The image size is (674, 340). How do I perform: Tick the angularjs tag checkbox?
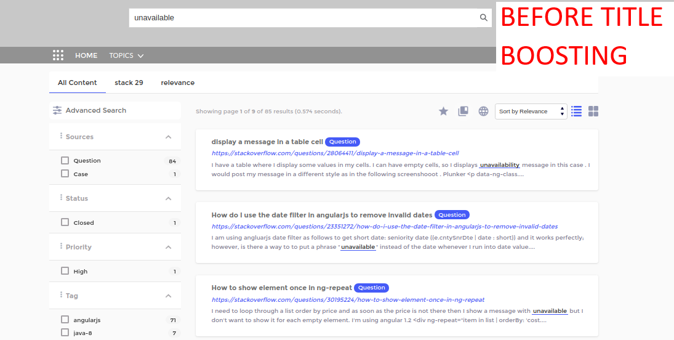[65, 320]
